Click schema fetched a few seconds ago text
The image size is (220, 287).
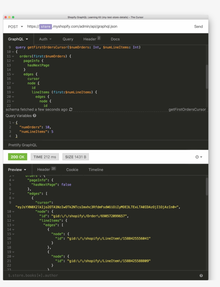36,109
